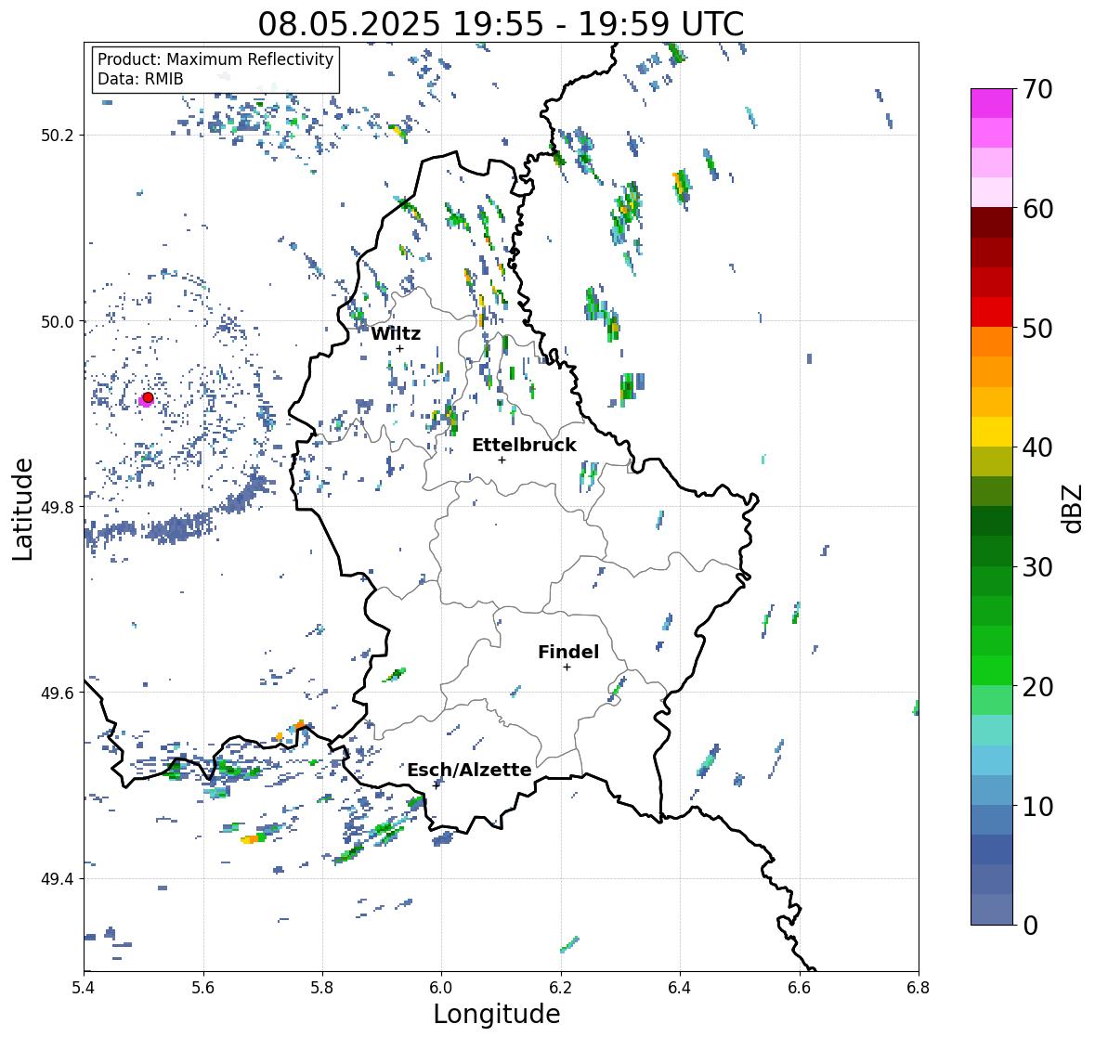Click the plot title showing 19:55 - 19:59 UTC
Viewport: 1095px width, 1037px height.
tap(501, 24)
